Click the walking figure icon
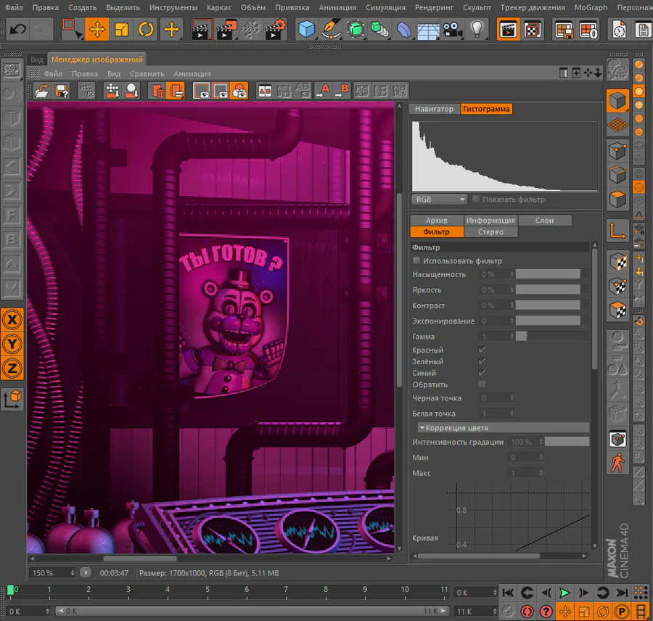Image resolution: width=653 pixels, height=621 pixels. (617, 463)
